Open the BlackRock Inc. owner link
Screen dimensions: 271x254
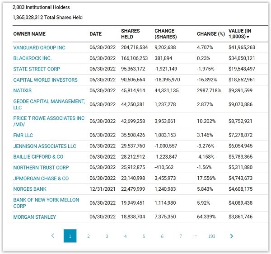(33, 58)
